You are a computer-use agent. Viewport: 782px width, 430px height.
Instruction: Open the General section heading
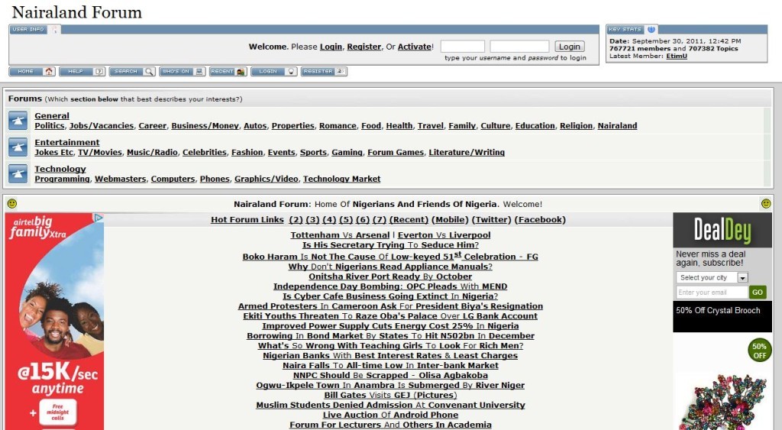pos(52,116)
